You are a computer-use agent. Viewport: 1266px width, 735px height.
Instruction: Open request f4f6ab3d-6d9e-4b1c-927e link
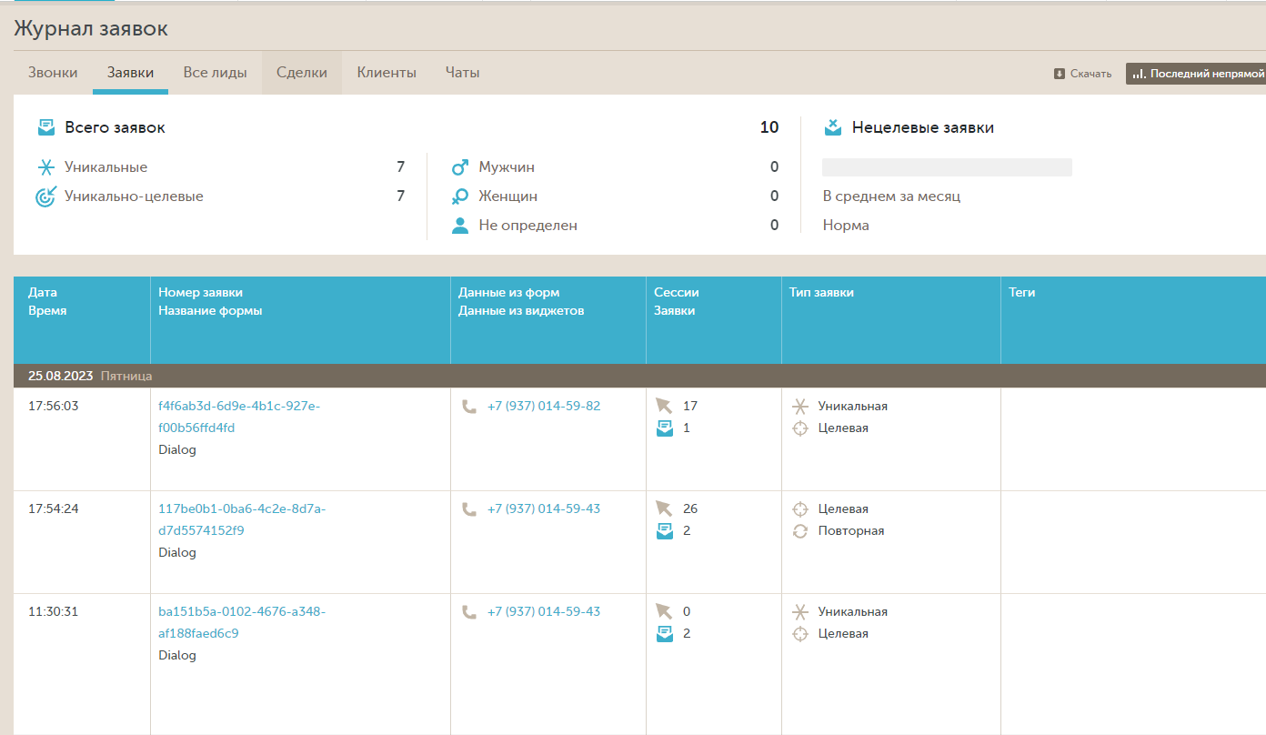(x=239, y=418)
